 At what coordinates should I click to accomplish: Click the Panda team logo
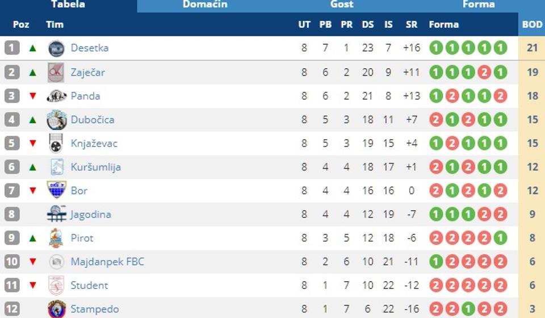point(56,96)
